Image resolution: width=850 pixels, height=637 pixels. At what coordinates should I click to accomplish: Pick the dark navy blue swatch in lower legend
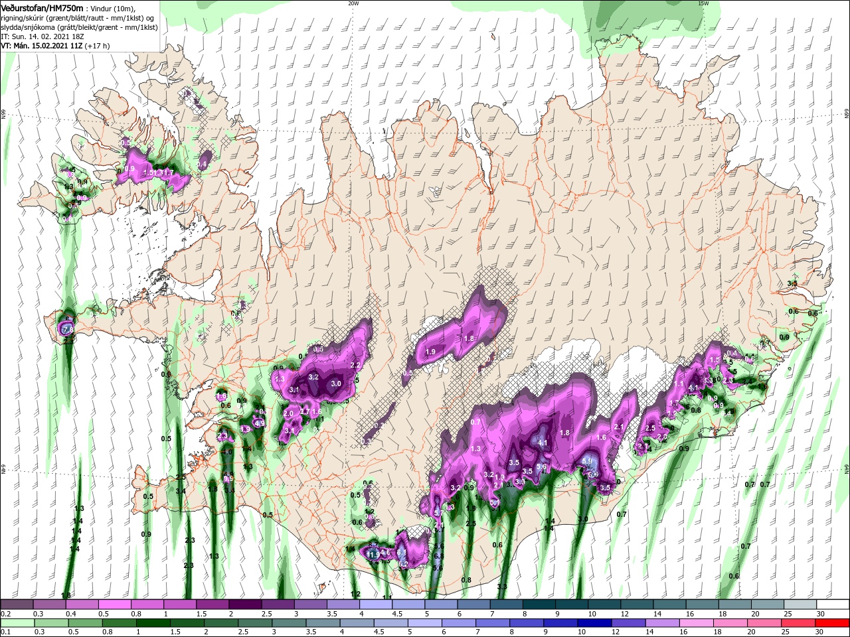click(594, 622)
